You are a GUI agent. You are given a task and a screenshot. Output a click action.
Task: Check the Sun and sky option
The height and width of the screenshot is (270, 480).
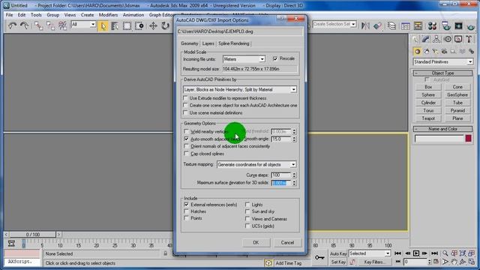[247, 211]
